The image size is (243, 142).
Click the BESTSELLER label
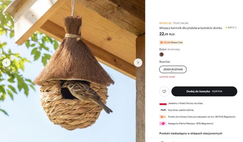[165, 23]
